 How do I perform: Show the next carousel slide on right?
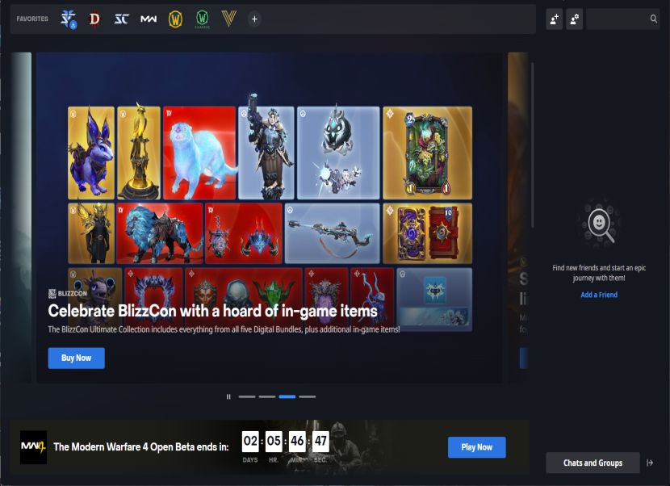click(x=518, y=217)
